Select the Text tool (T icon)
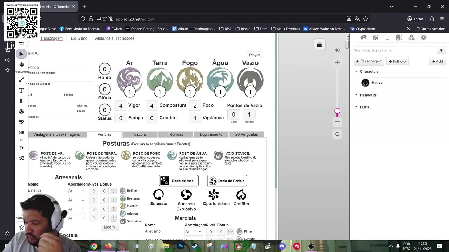 21,91
